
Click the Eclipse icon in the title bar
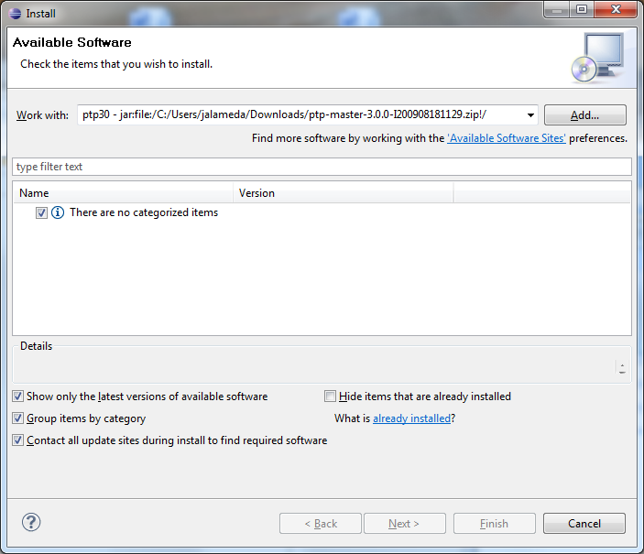16,14
